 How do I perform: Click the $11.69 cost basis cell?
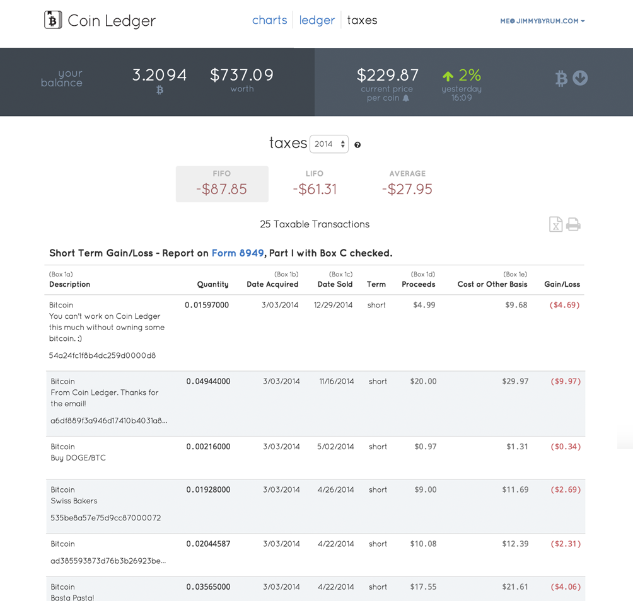[x=515, y=489]
